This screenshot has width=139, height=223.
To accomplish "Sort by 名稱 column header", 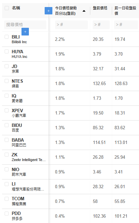I will (16, 8).
